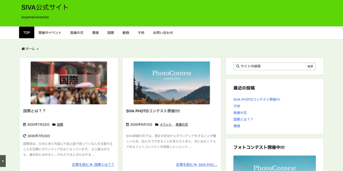Click folder icon beside 国際 category
The height and width of the screenshot is (171, 343).
(54, 124)
